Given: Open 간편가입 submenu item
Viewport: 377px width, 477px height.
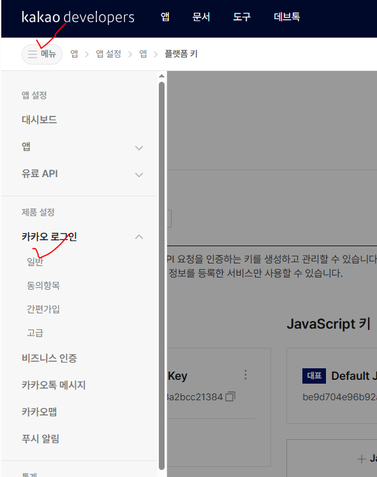Looking at the screenshot, I should pyautogui.click(x=43, y=309).
